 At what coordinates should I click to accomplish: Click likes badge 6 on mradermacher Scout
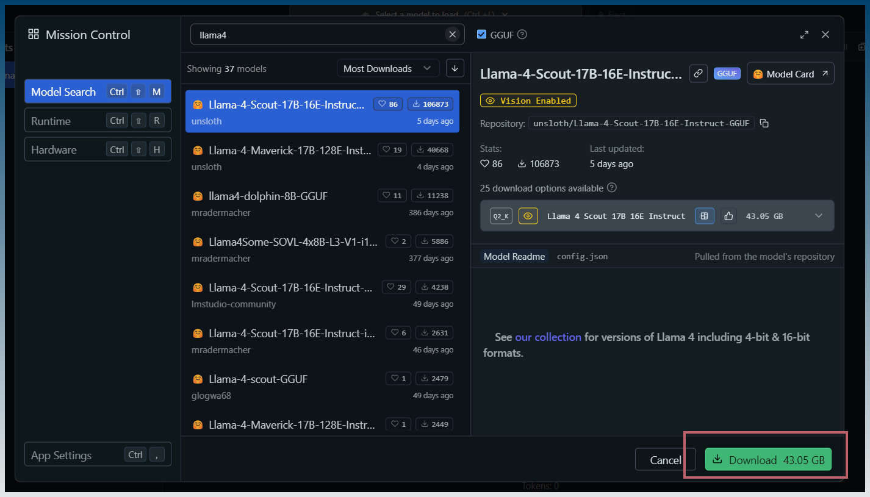398,333
